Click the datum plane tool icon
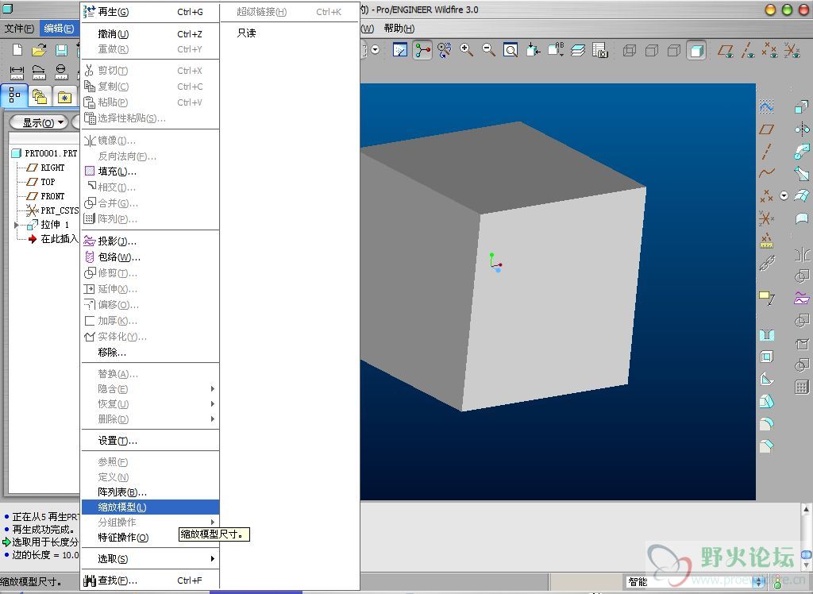 click(x=767, y=129)
